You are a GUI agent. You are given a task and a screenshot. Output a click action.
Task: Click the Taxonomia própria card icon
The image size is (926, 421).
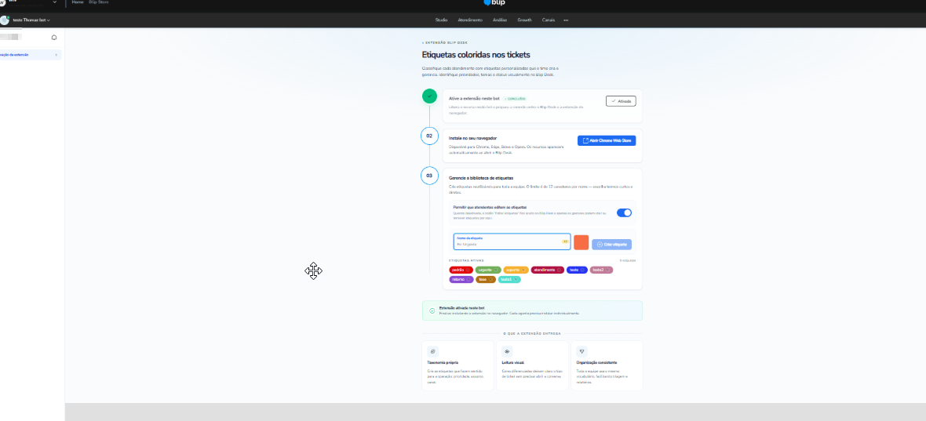pyautogui.click(x=432, y=351)
